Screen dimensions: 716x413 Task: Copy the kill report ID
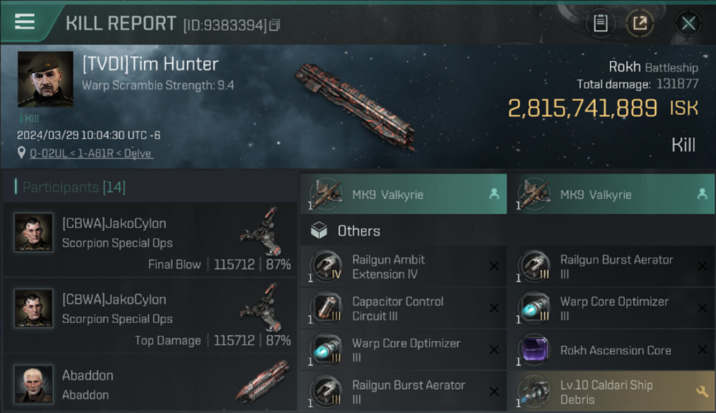[275, 25]
